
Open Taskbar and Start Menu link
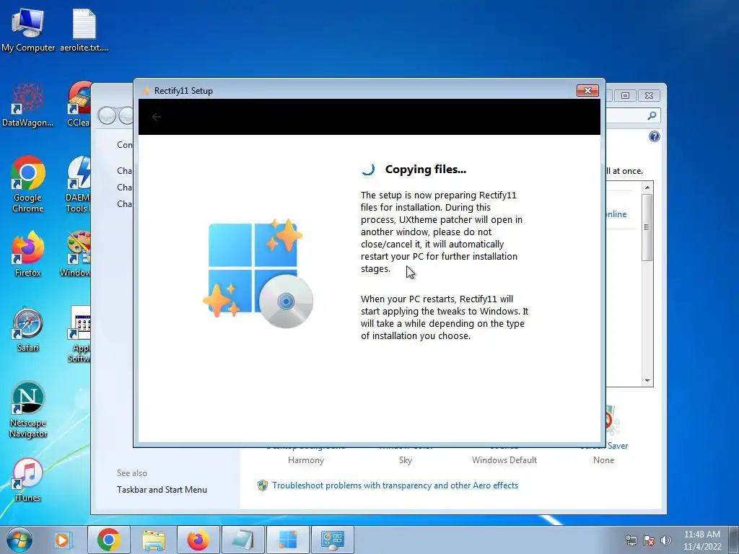tap(162, 490)
